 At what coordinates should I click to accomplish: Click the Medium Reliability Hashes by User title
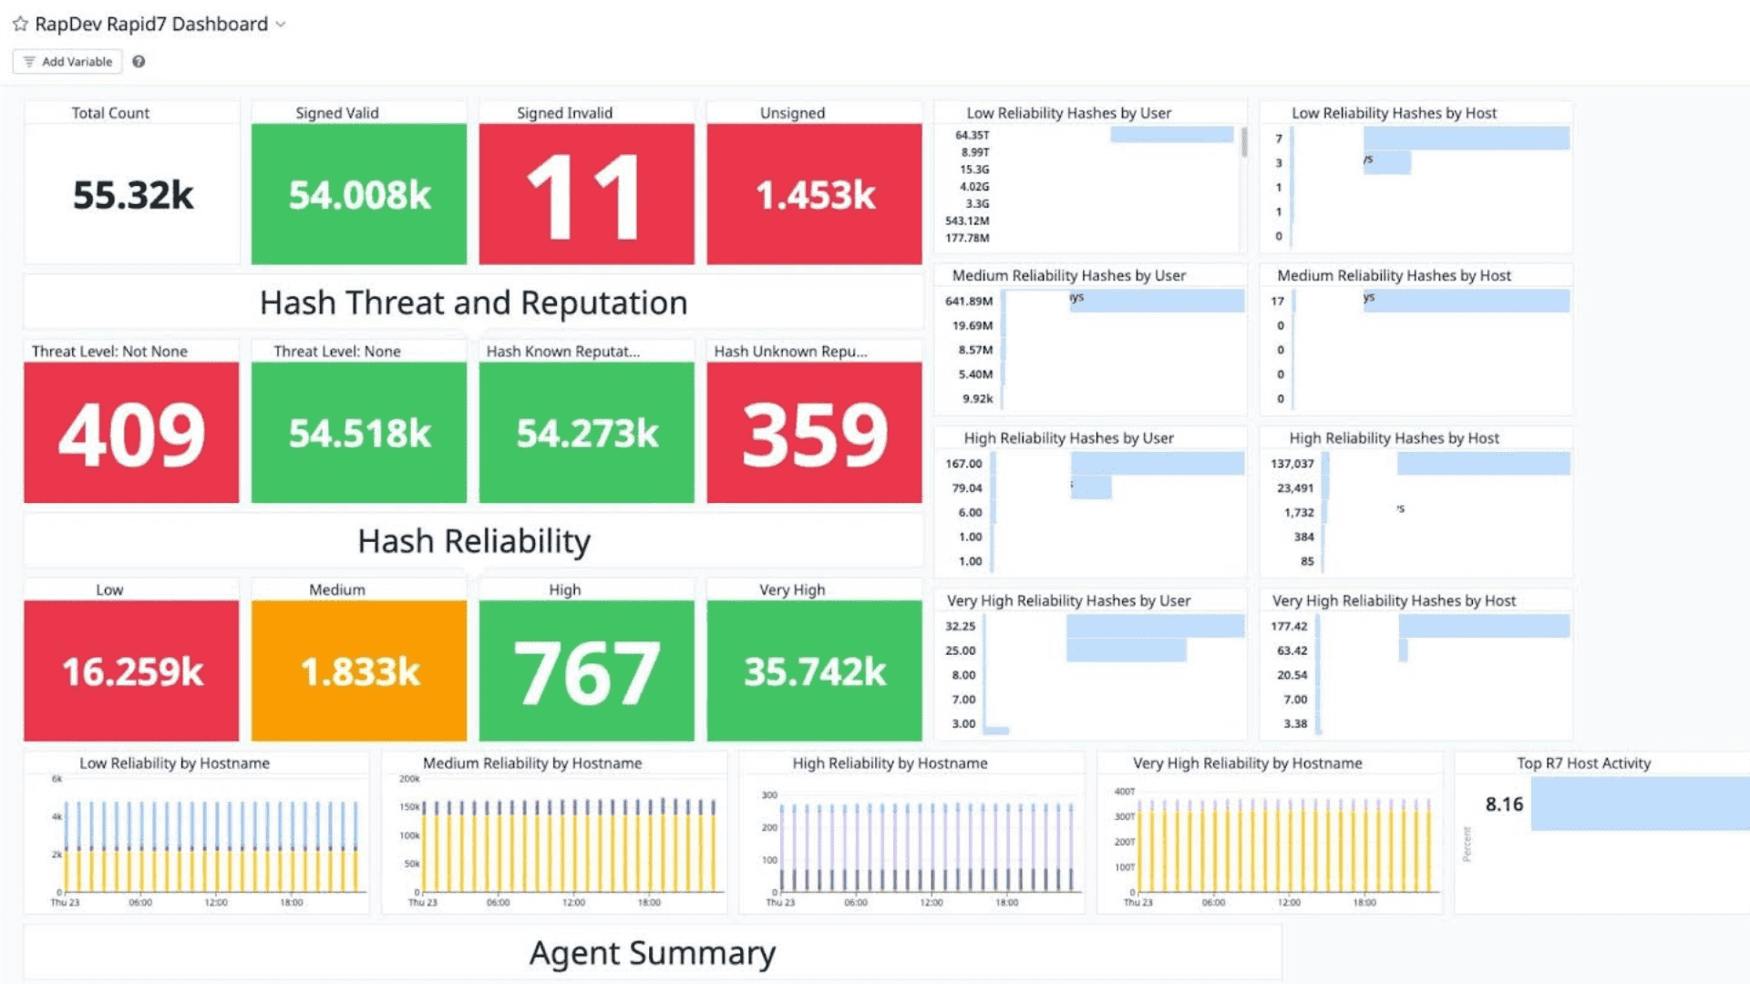(x=1068, y=275)
